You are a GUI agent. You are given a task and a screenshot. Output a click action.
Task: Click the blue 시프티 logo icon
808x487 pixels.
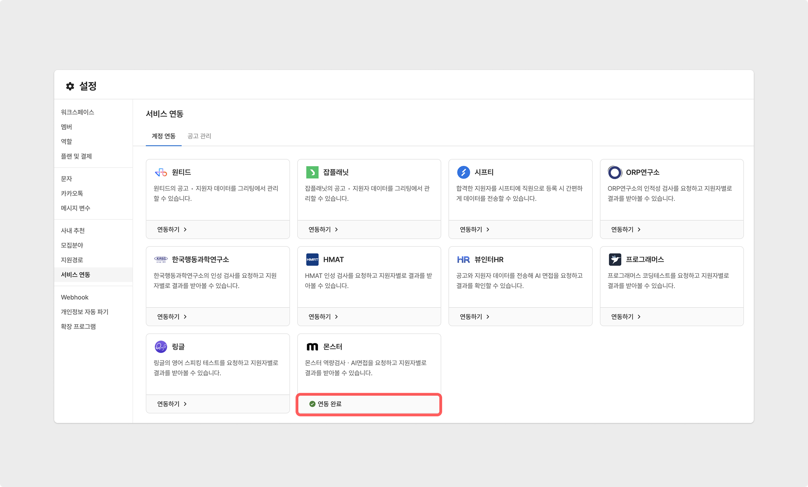pyautogui.click(x=463, y=172)
